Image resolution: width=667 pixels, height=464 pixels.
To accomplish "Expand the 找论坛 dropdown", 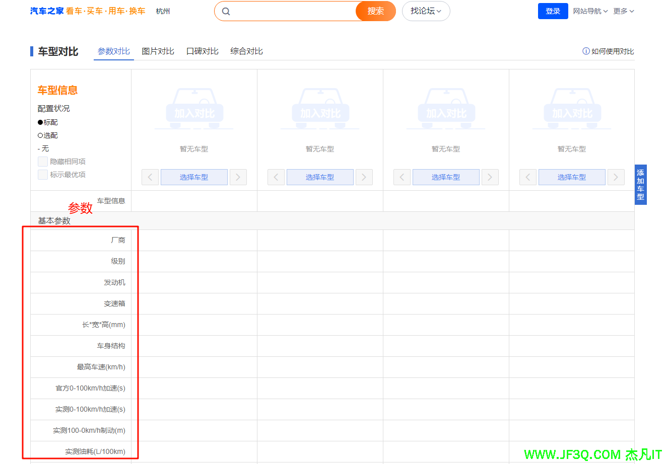I will click(426, 11).
